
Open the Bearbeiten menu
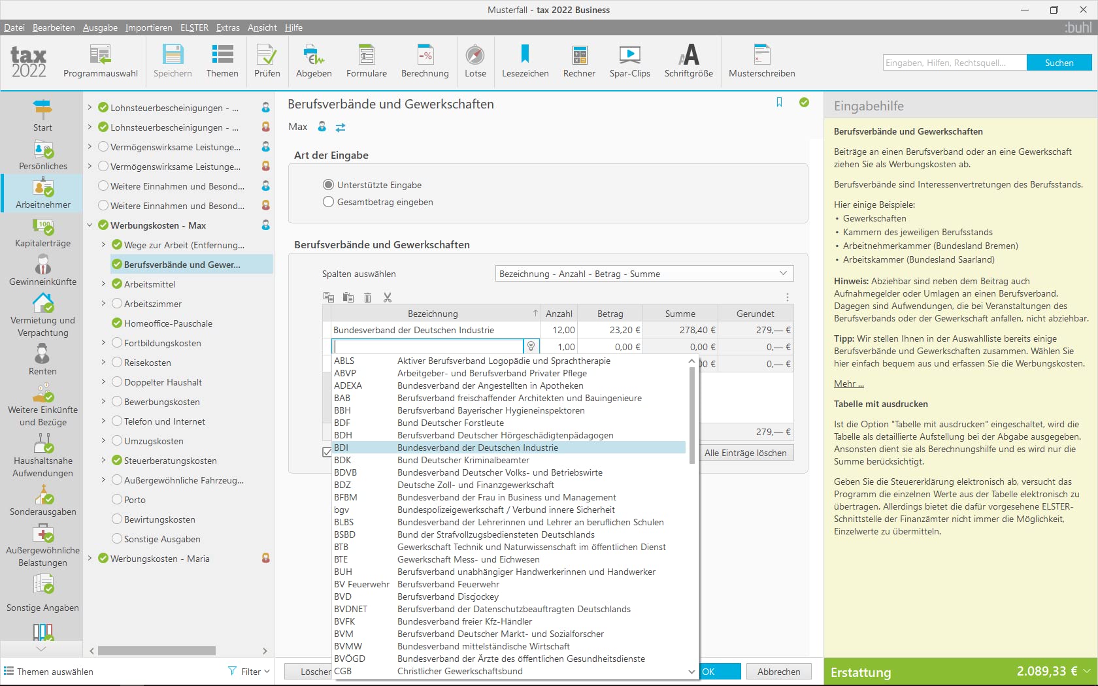coord(54,27)
